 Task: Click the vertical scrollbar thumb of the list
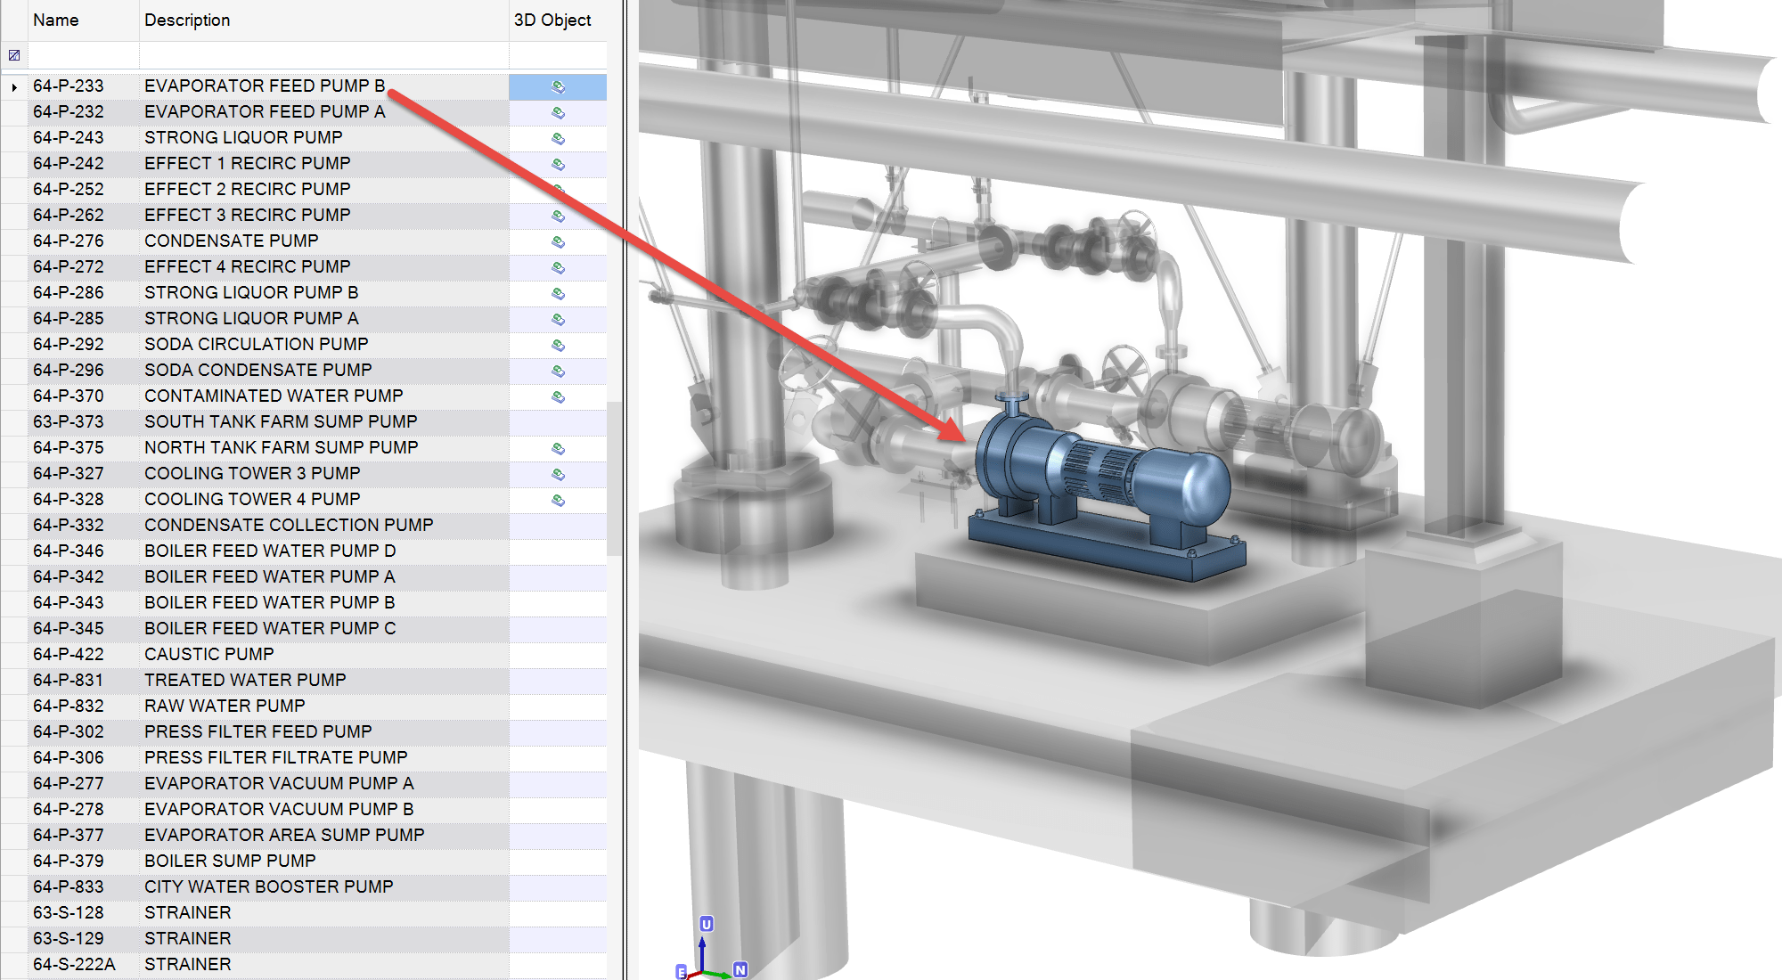[614, 478]
